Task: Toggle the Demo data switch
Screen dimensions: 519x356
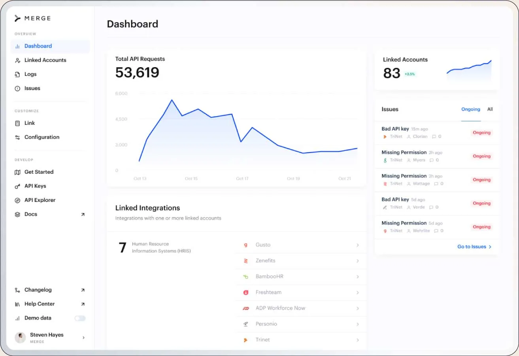Action: pyautogui.click(x=80, y=318)
